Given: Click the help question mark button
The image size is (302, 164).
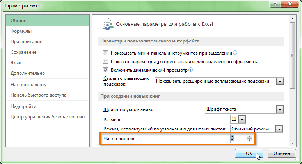Looking at the screenshot, I should (275, 4).
